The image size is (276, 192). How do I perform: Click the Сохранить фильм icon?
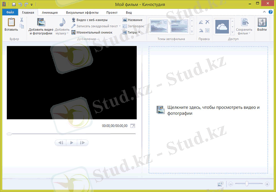point(245,22)
